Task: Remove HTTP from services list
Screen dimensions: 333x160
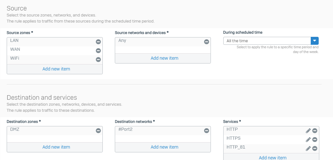Action: [315, 131]
